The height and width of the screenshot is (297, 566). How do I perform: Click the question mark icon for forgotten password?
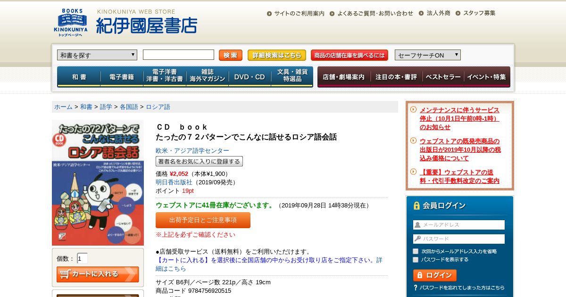[416, 288]
